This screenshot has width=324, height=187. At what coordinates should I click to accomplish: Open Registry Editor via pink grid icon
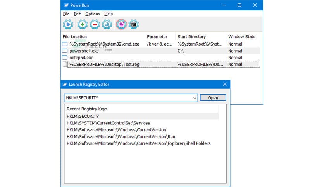pos(121,24)
